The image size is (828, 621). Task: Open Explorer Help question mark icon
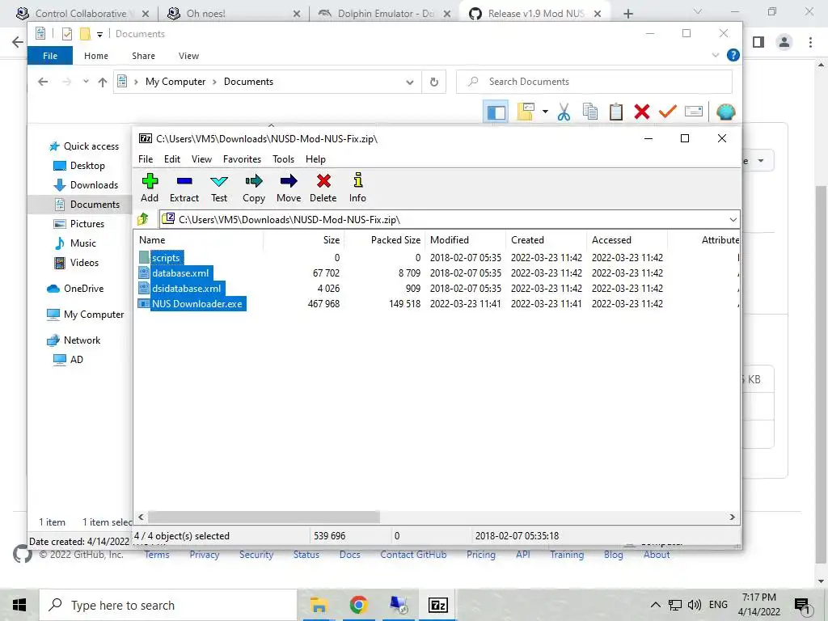[x=733, y=55]
